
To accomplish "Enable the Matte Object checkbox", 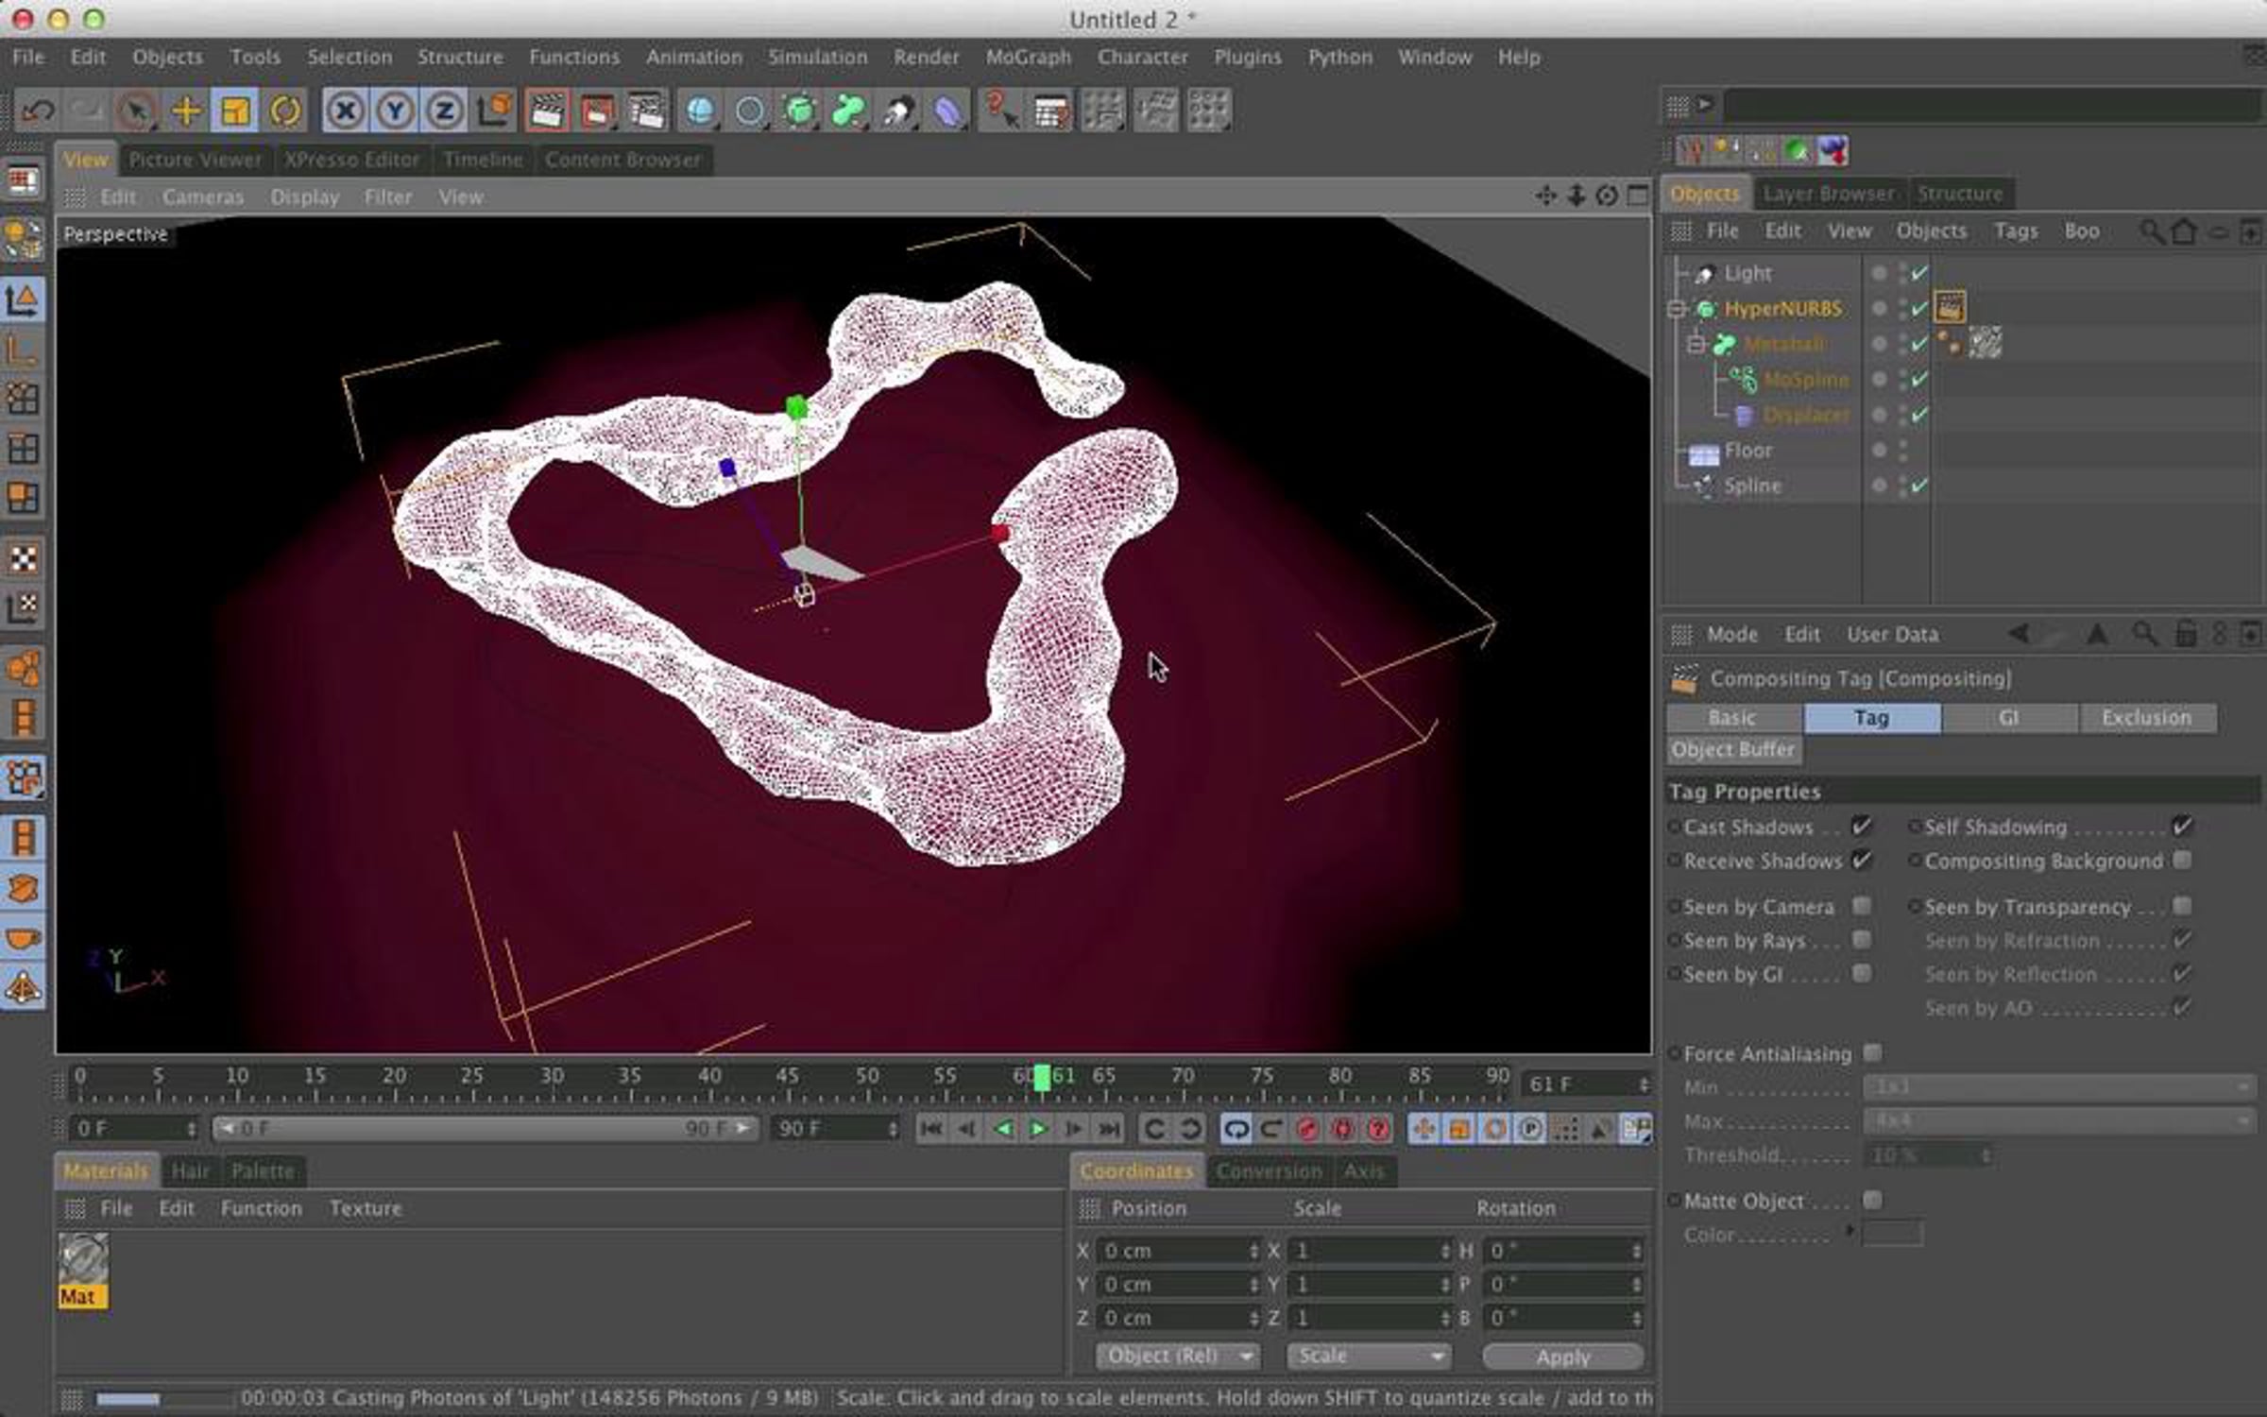I will click(x=1872, y=1200).
